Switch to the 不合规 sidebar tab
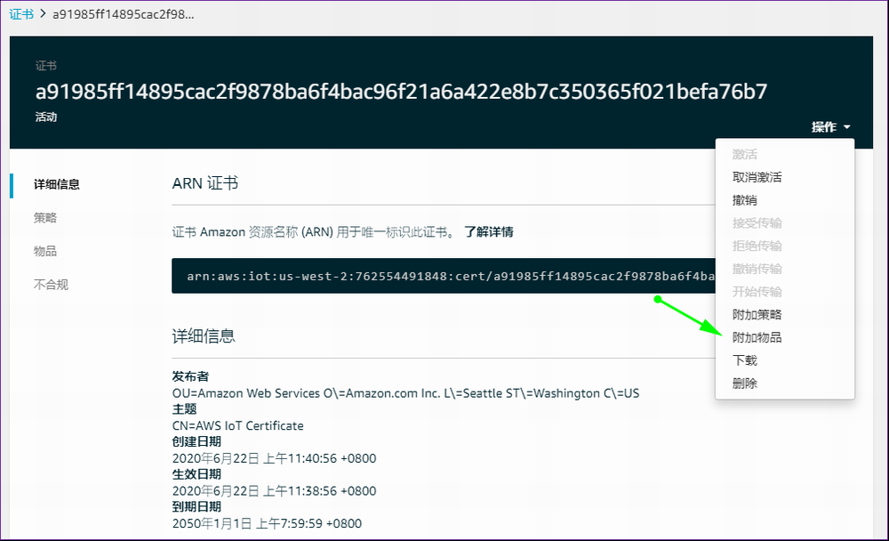 [51, 285]
